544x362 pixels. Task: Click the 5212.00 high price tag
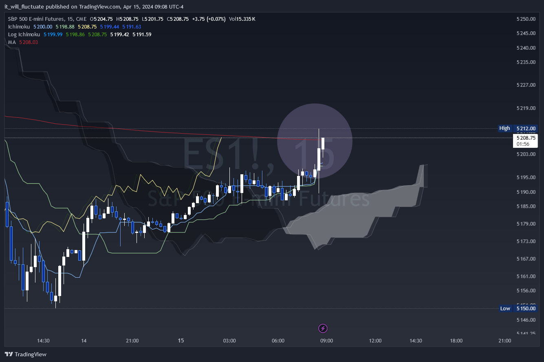tap(525, 128)
